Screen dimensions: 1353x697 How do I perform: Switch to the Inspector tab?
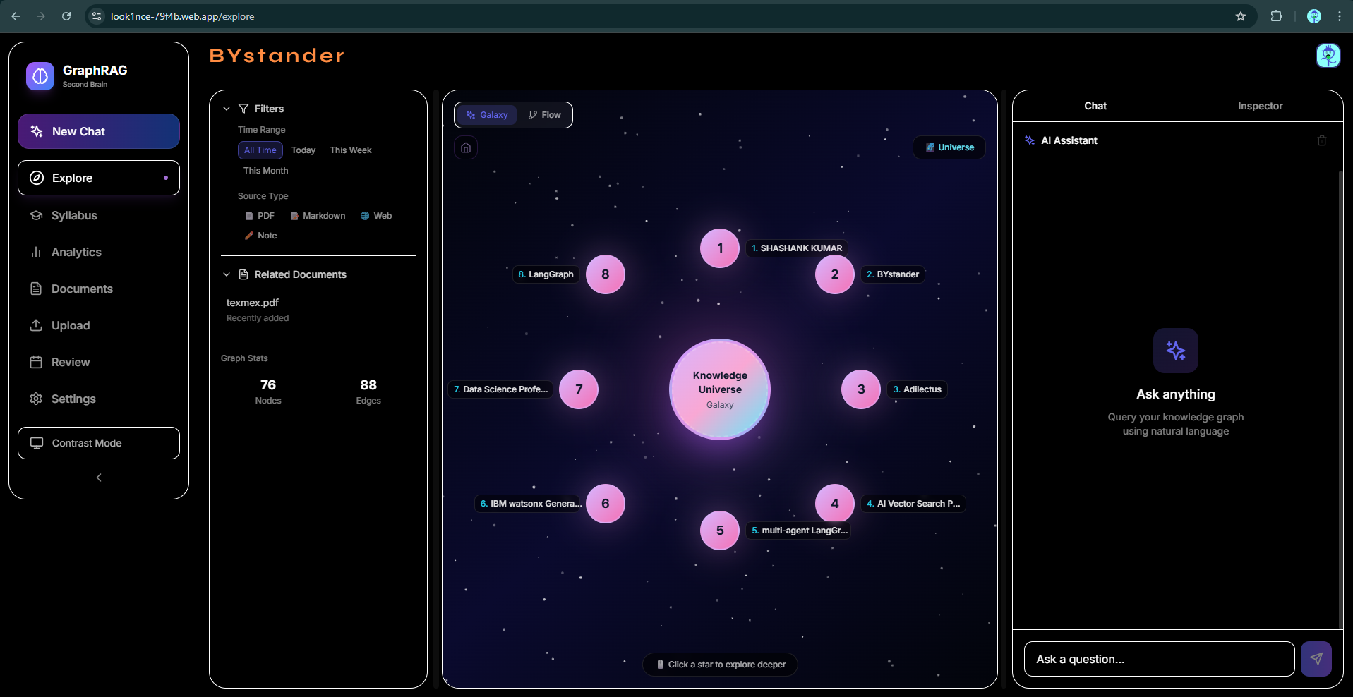[1260, 106]
